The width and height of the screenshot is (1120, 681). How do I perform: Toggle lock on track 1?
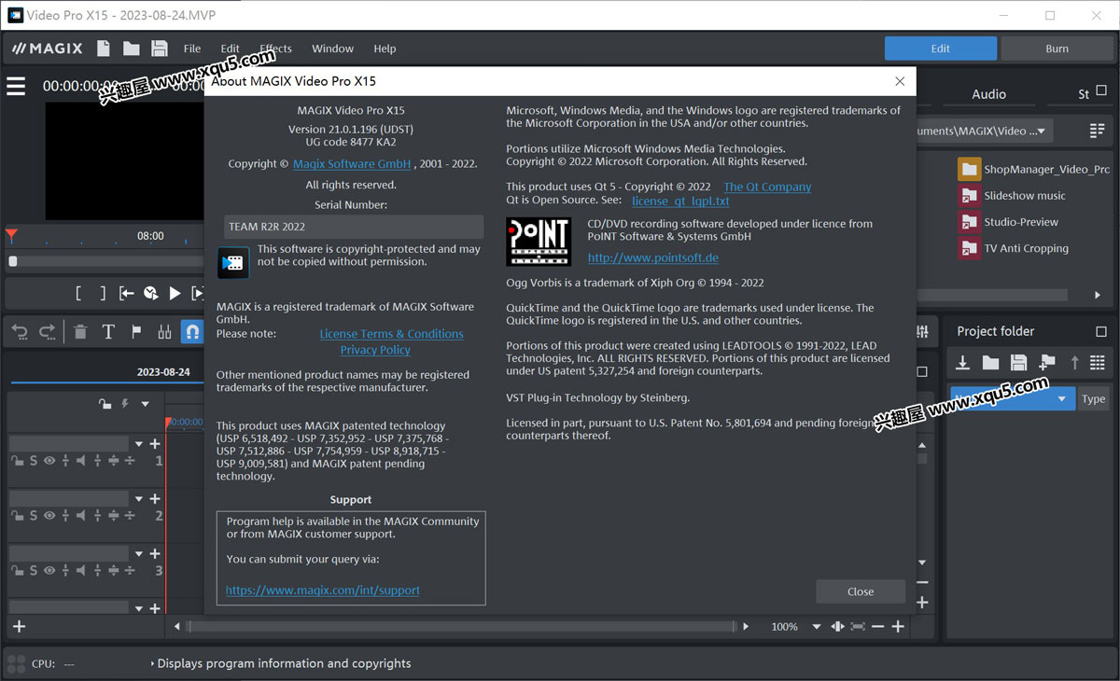[x=18, y=461]
